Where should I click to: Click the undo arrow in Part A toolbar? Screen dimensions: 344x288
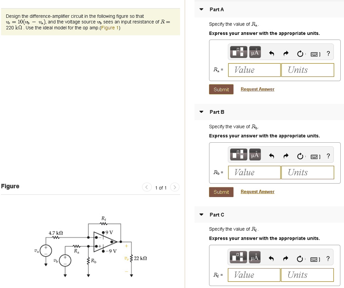tap(271, 53)
